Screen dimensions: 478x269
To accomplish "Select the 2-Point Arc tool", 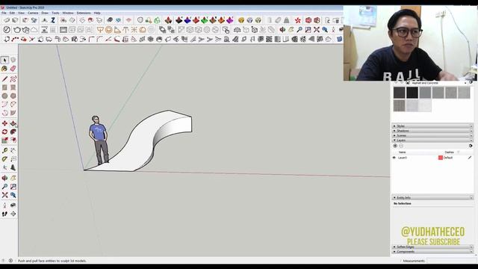I will (4, 105).
